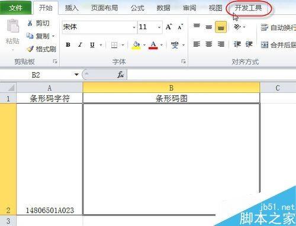Expand the phonetic guide dropdown arrow
The image size is (296, 226).
[x=184, y=45]
